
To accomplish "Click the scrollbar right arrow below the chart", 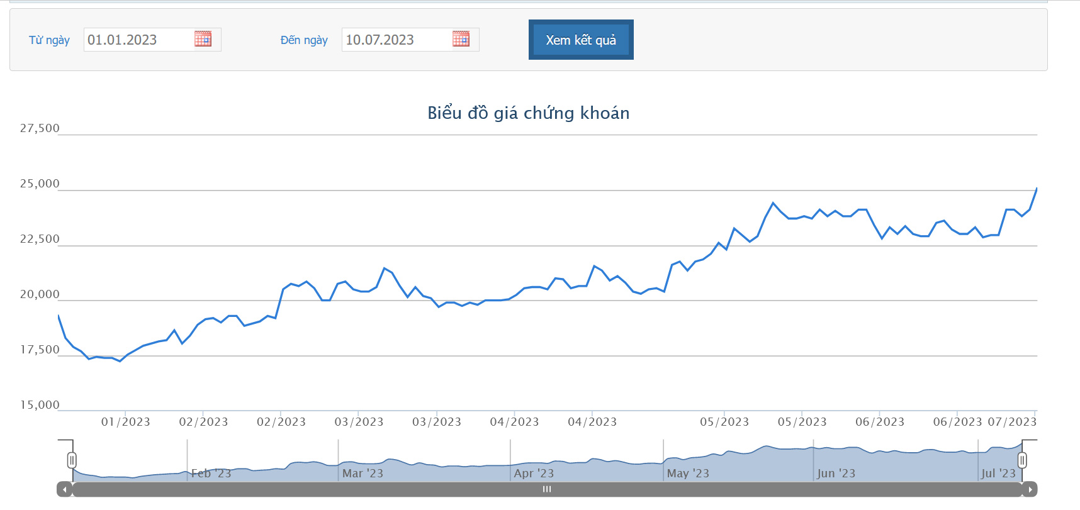I will (1030, 489).
